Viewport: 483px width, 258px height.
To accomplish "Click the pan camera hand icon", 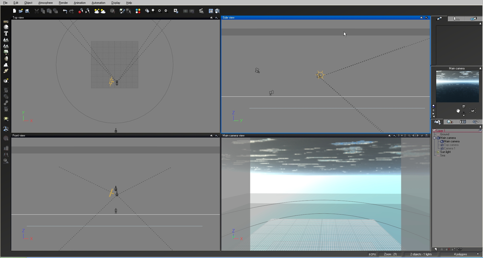I will point(458,111).
